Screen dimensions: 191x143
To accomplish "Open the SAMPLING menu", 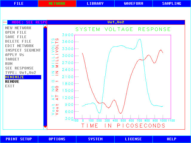I will (x=172, y=4).
